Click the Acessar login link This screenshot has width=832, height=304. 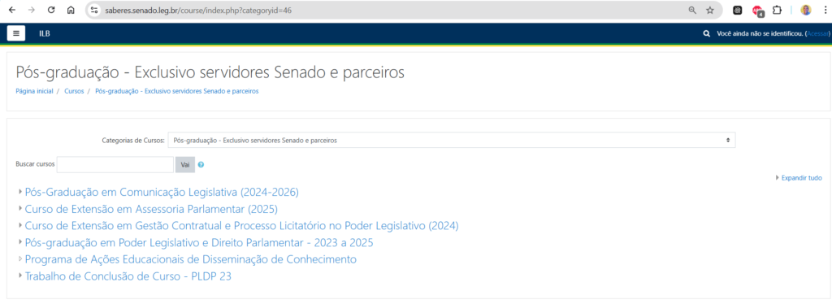pyautogui.click(x=817, y=33)
